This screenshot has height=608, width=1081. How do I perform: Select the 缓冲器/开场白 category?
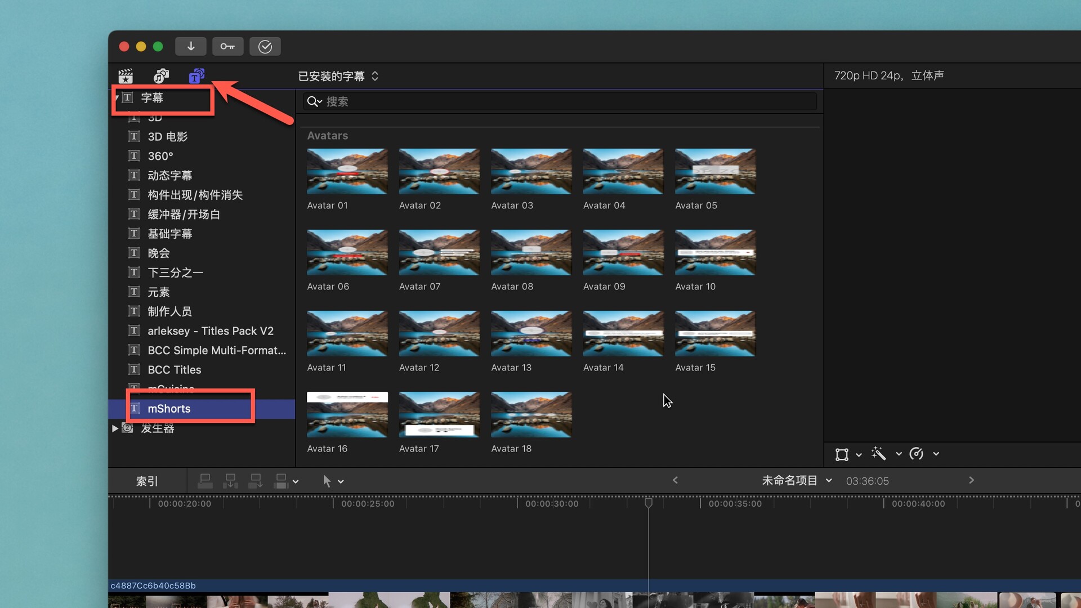click(x=203, y=214)
